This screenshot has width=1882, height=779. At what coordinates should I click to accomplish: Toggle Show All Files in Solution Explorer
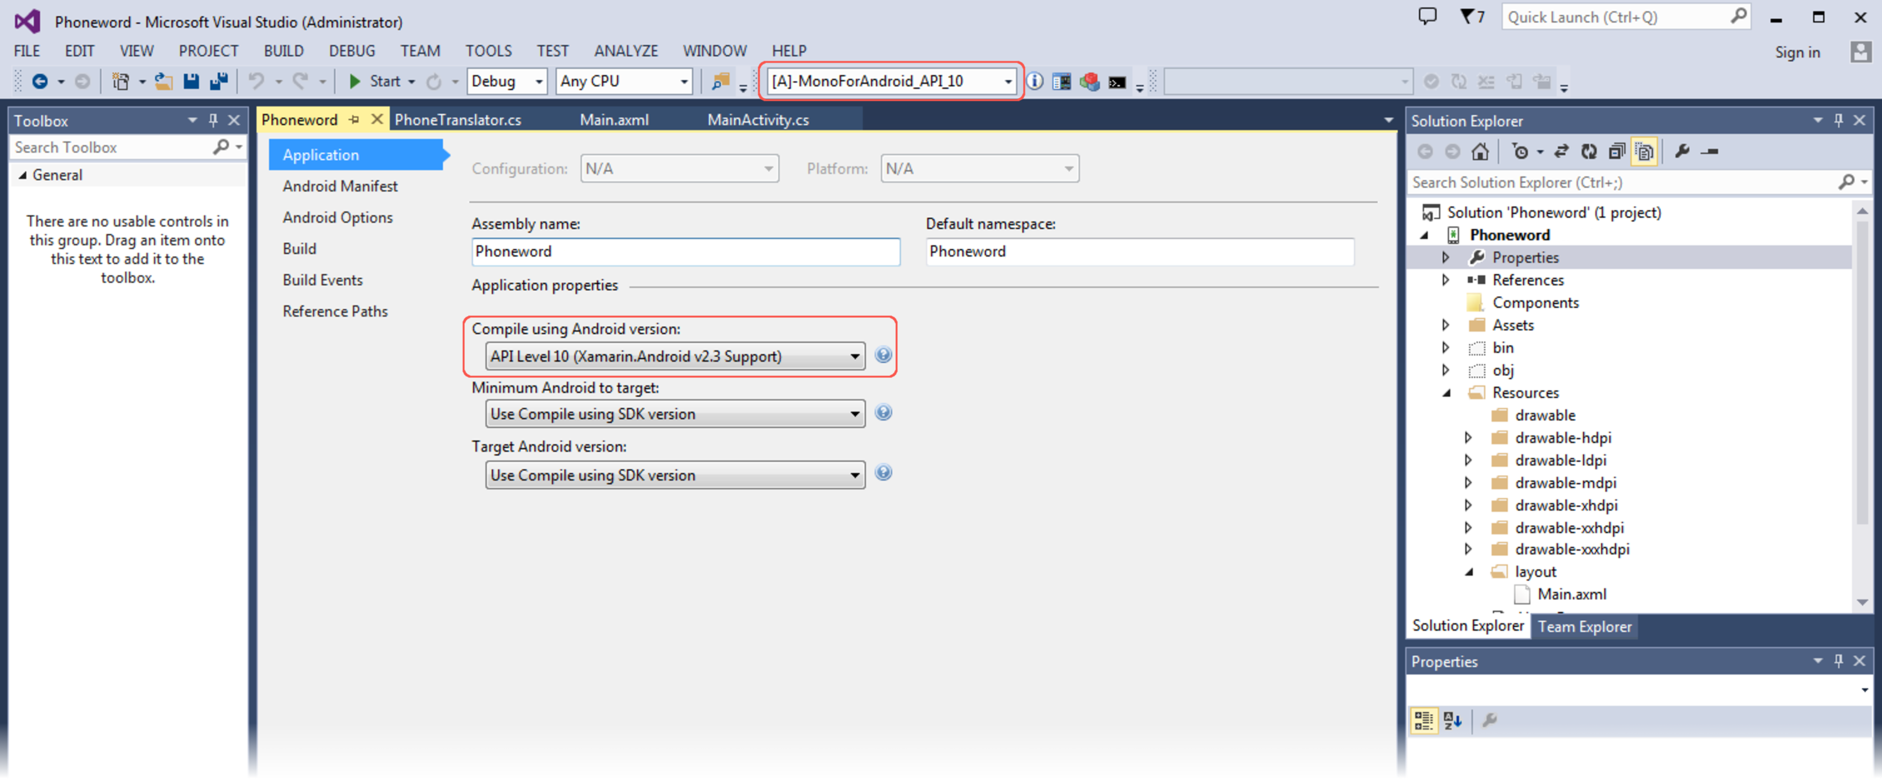(1644, 152)
